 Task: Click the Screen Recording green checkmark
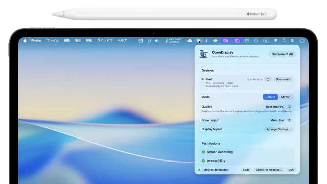pos(203,152)
